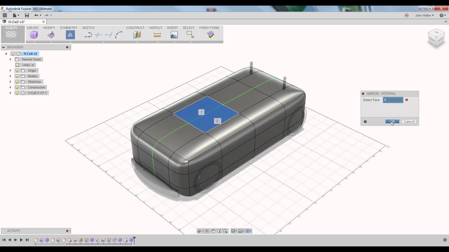
Task: Click timeline Play button
Action: [21, 240]
